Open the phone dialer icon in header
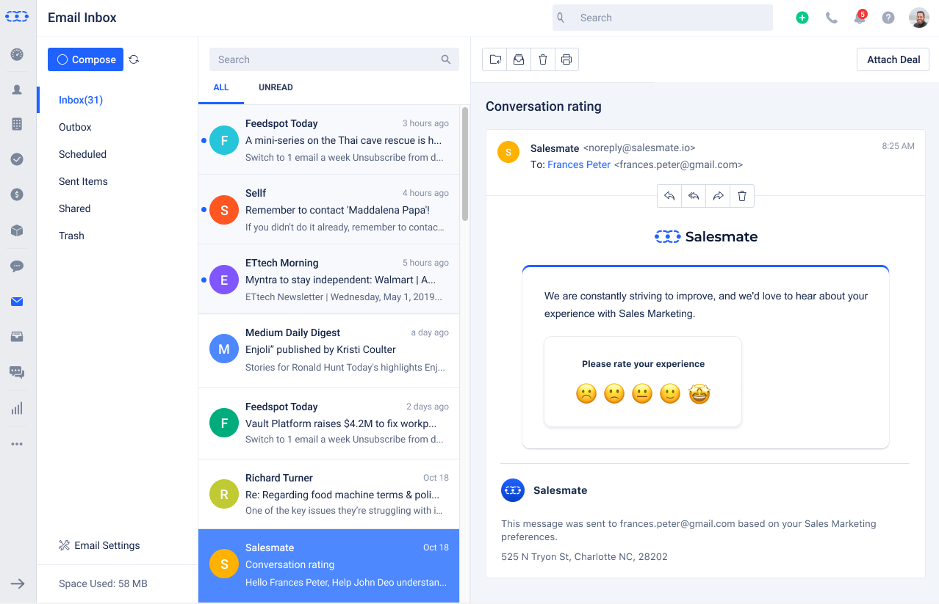 coord(831,18)
